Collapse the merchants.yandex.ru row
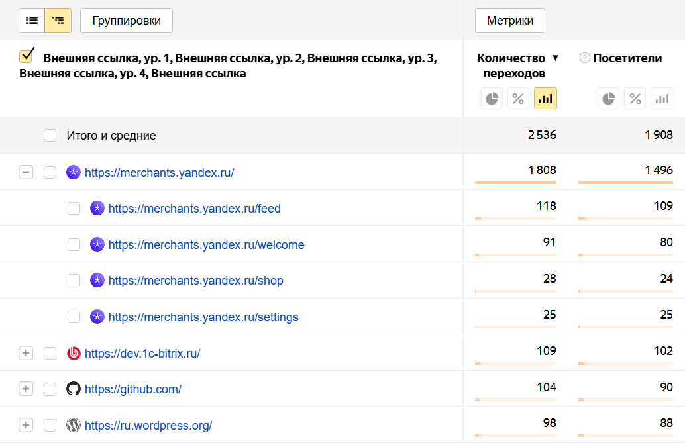The height and width of the screenshot is (443, 685). pos(26,173)
